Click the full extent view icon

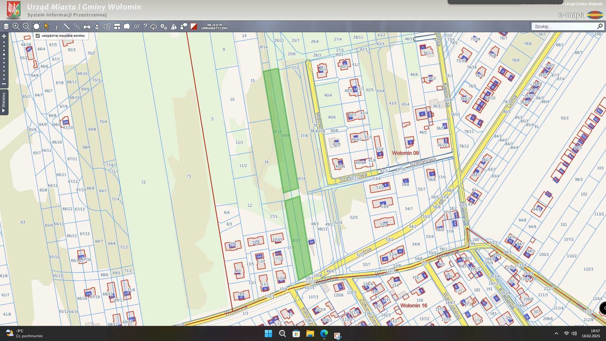(37, 27)
